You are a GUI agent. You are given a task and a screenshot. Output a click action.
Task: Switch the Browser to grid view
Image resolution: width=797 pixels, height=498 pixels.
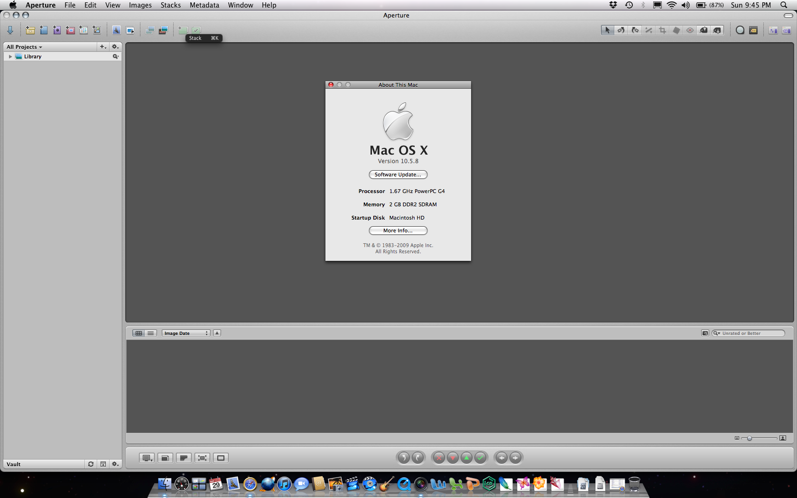pos(139,333)
